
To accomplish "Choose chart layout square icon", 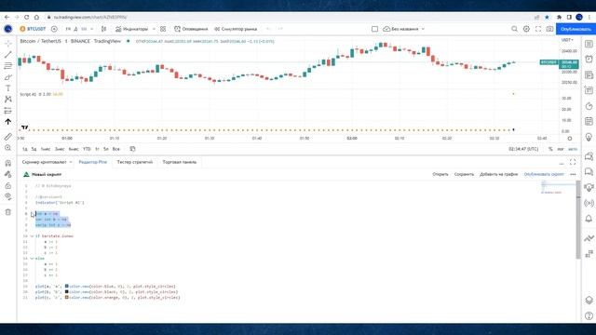I will 374,29.
